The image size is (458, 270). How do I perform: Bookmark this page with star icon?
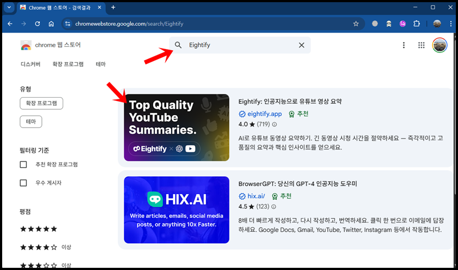[355, 23]
